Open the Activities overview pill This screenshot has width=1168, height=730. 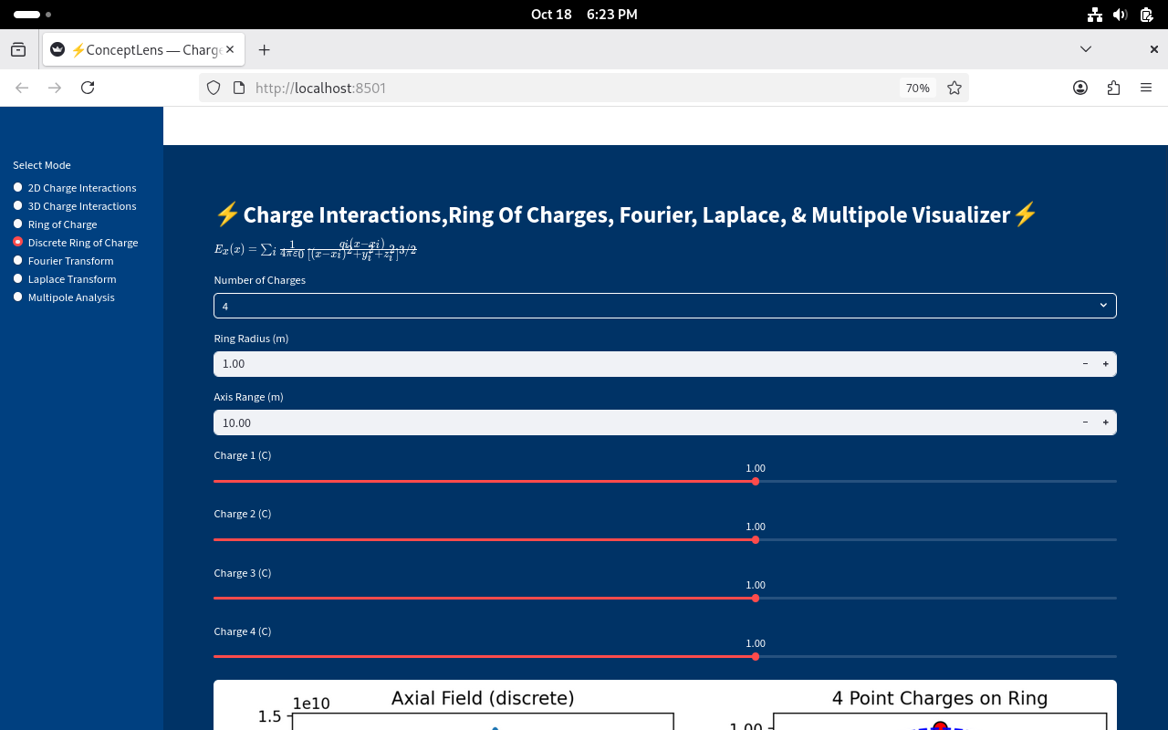[x=32, y=15]
